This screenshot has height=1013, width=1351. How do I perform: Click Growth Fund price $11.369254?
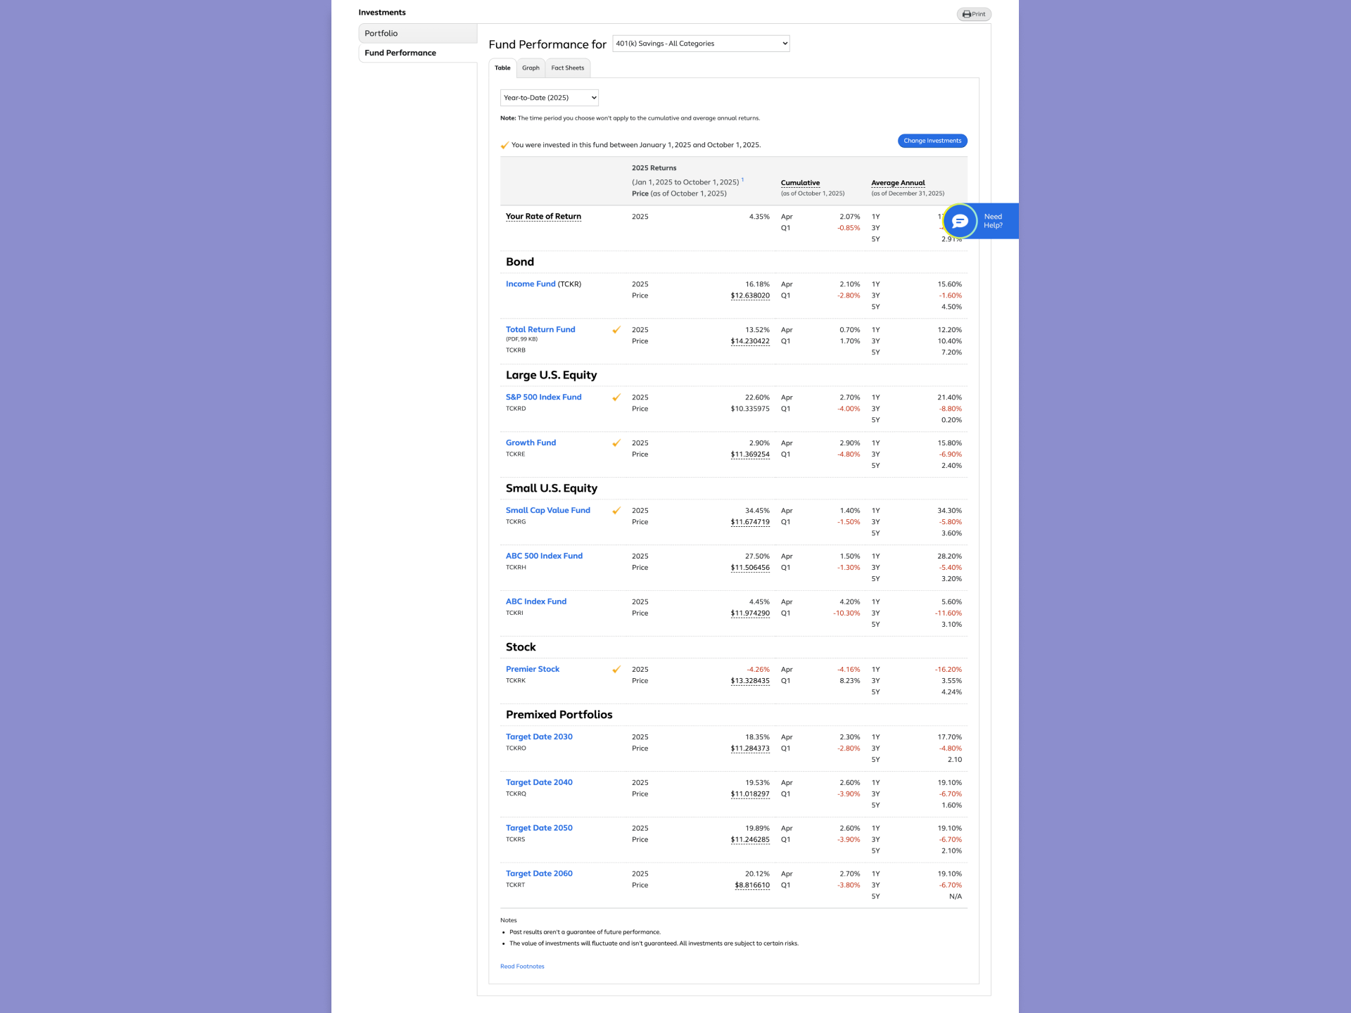(750, 454)
